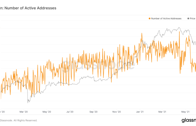Click the glassnode logo in the footer
196x126 pixels.
point(189,120)
